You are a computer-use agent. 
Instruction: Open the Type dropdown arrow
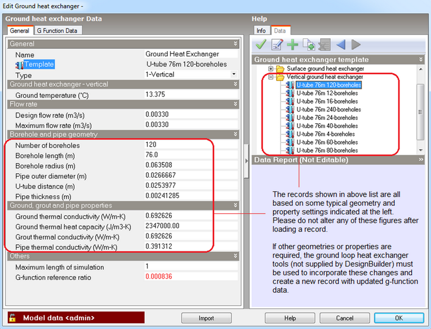click(234, 75)
